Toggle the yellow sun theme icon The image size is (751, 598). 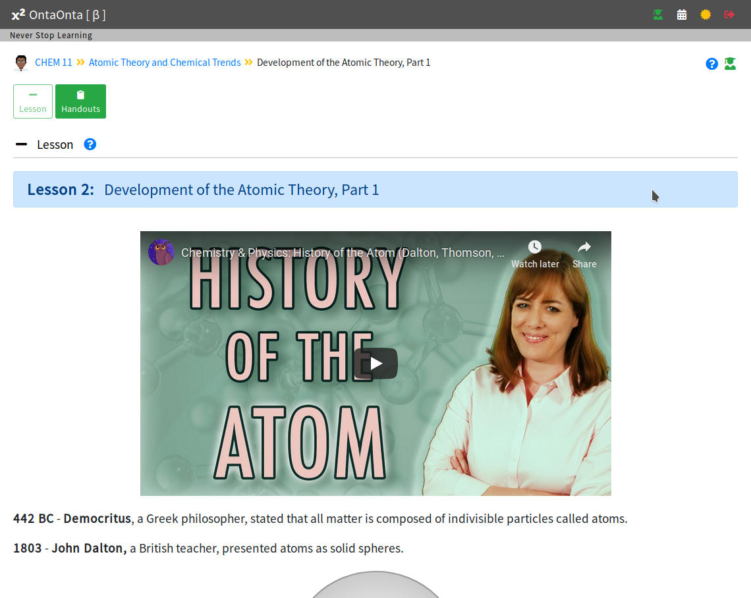706,15
